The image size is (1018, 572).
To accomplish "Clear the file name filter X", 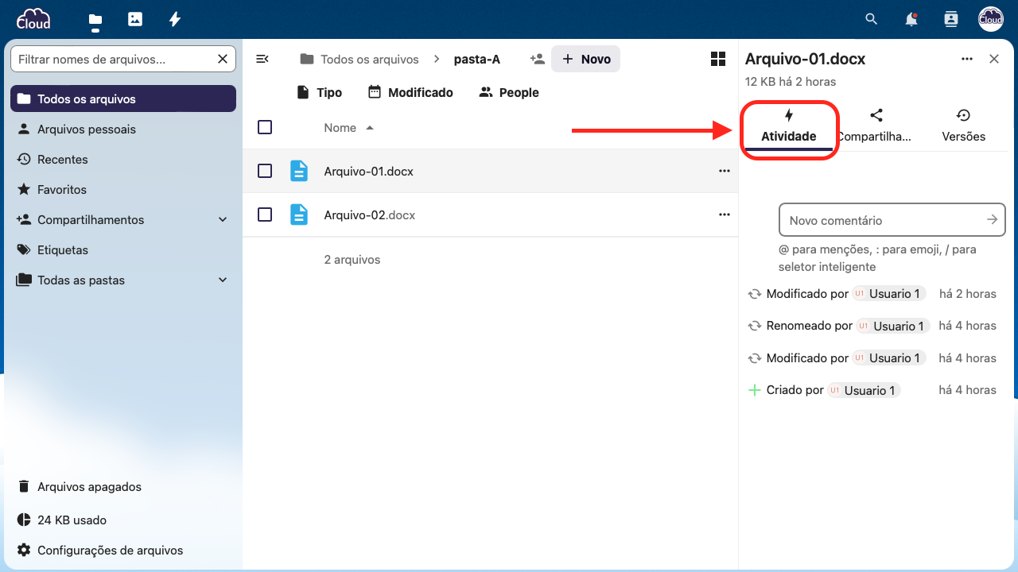I will [x=223, y=59].
